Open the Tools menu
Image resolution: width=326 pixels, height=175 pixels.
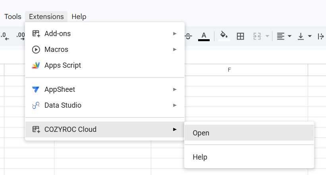pyautogui.click(x=13, y=17)
